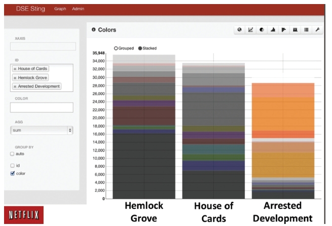Remove the Hemlock Grove tag
332x226 pixels.
click(15, 78)
